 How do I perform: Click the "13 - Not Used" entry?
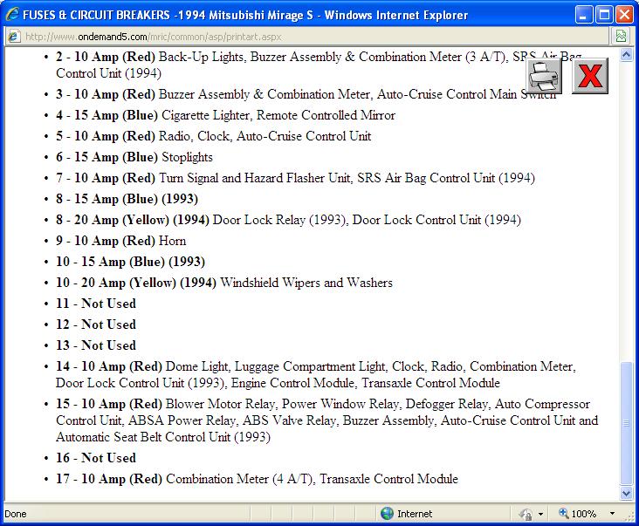click(x=96, y=345)
